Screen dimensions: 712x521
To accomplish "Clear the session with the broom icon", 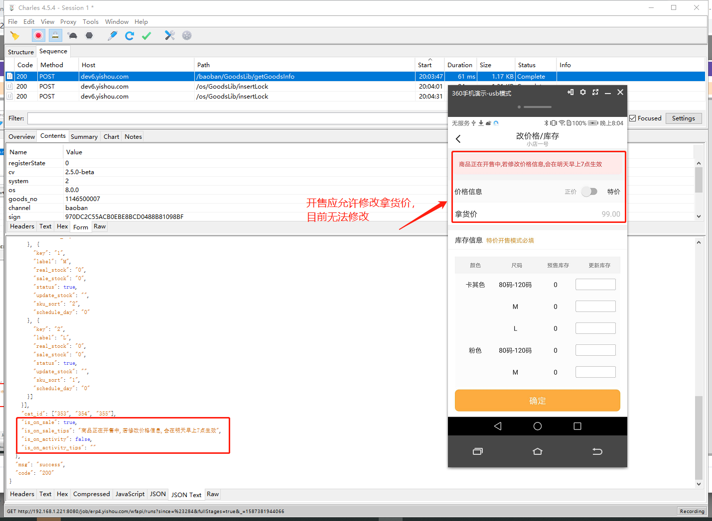I will tap(14, 35).
